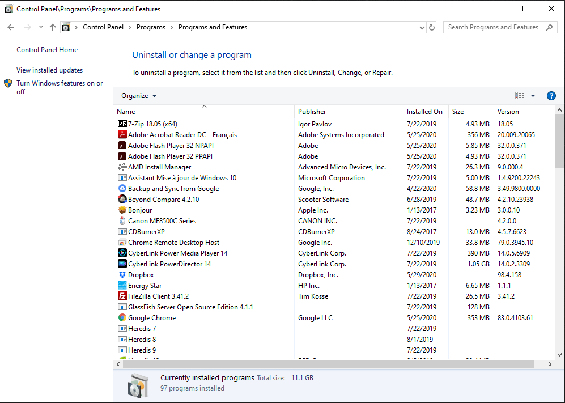Sort by the Publisher column header
Screen dimensions: 565x403
tap(349, 112)
